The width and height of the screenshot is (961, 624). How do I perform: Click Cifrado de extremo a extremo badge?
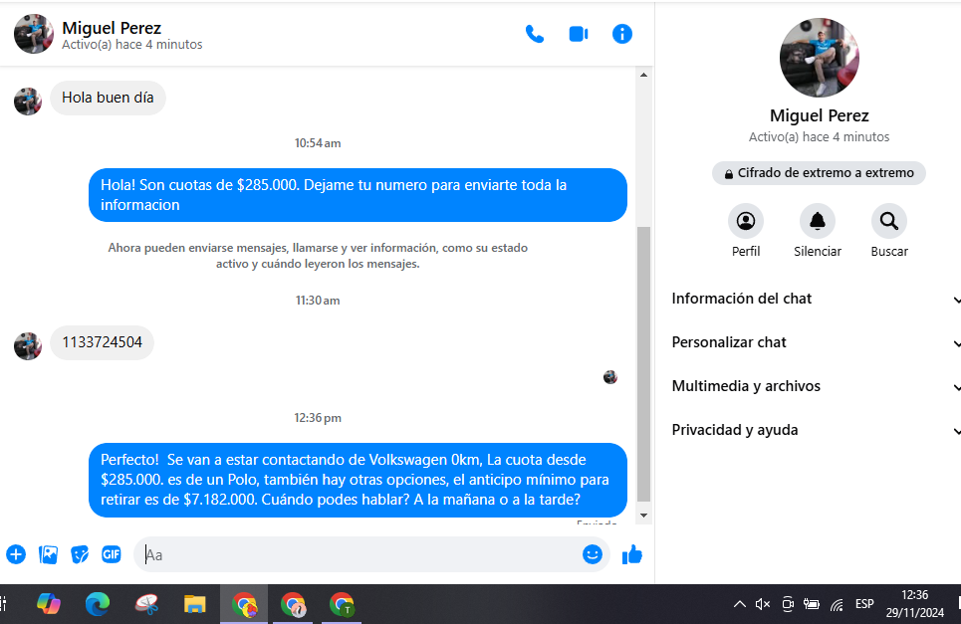click(x=819, y=173)
